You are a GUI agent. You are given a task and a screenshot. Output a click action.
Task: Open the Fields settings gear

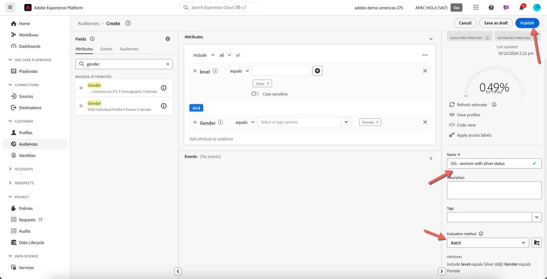pos(168,39)
